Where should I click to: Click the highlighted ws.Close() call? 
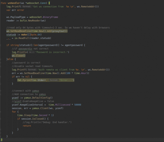(x=19, y=56)
